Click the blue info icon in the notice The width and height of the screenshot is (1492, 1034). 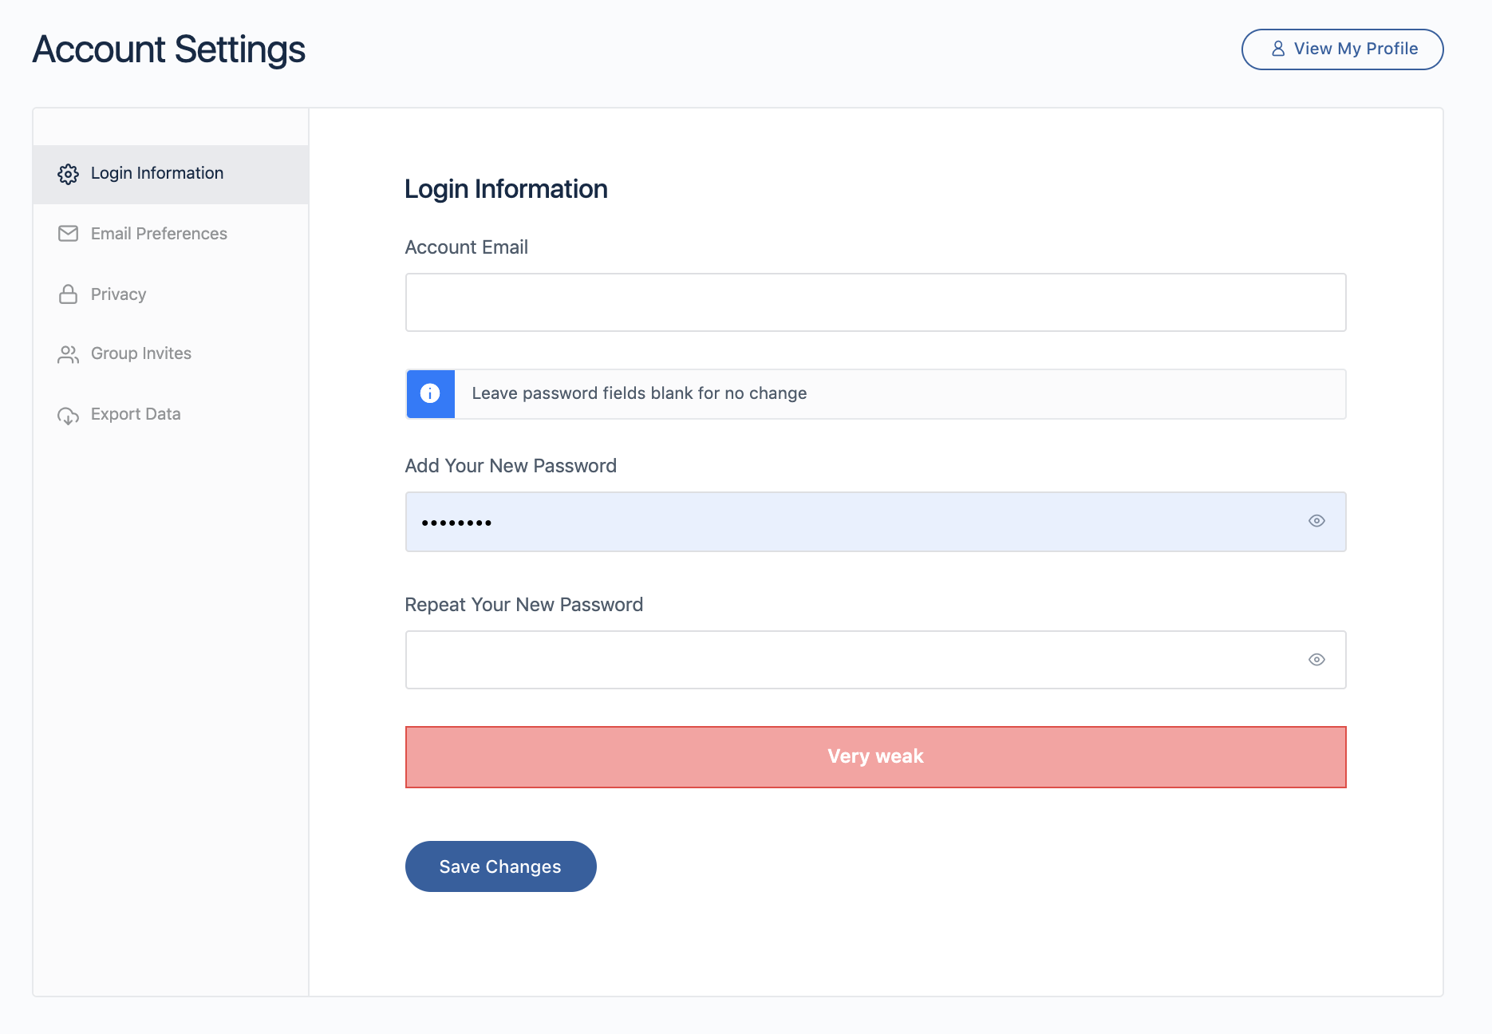(x=430, y=393)
